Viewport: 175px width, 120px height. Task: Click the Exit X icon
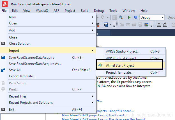[3, 109]
